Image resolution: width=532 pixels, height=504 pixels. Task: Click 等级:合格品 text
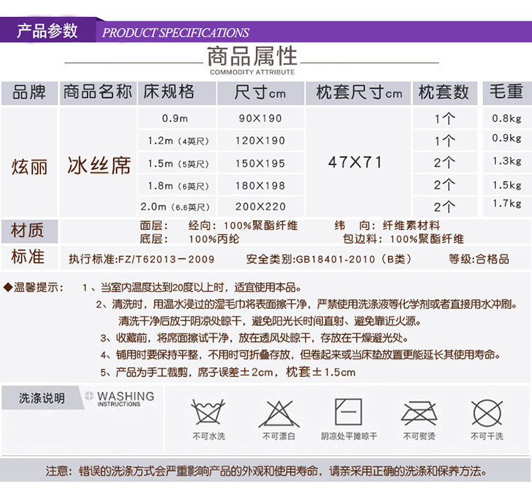(479, 259)
